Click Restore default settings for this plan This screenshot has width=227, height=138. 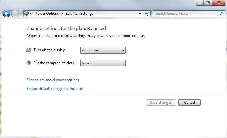(x=55, y=89)
